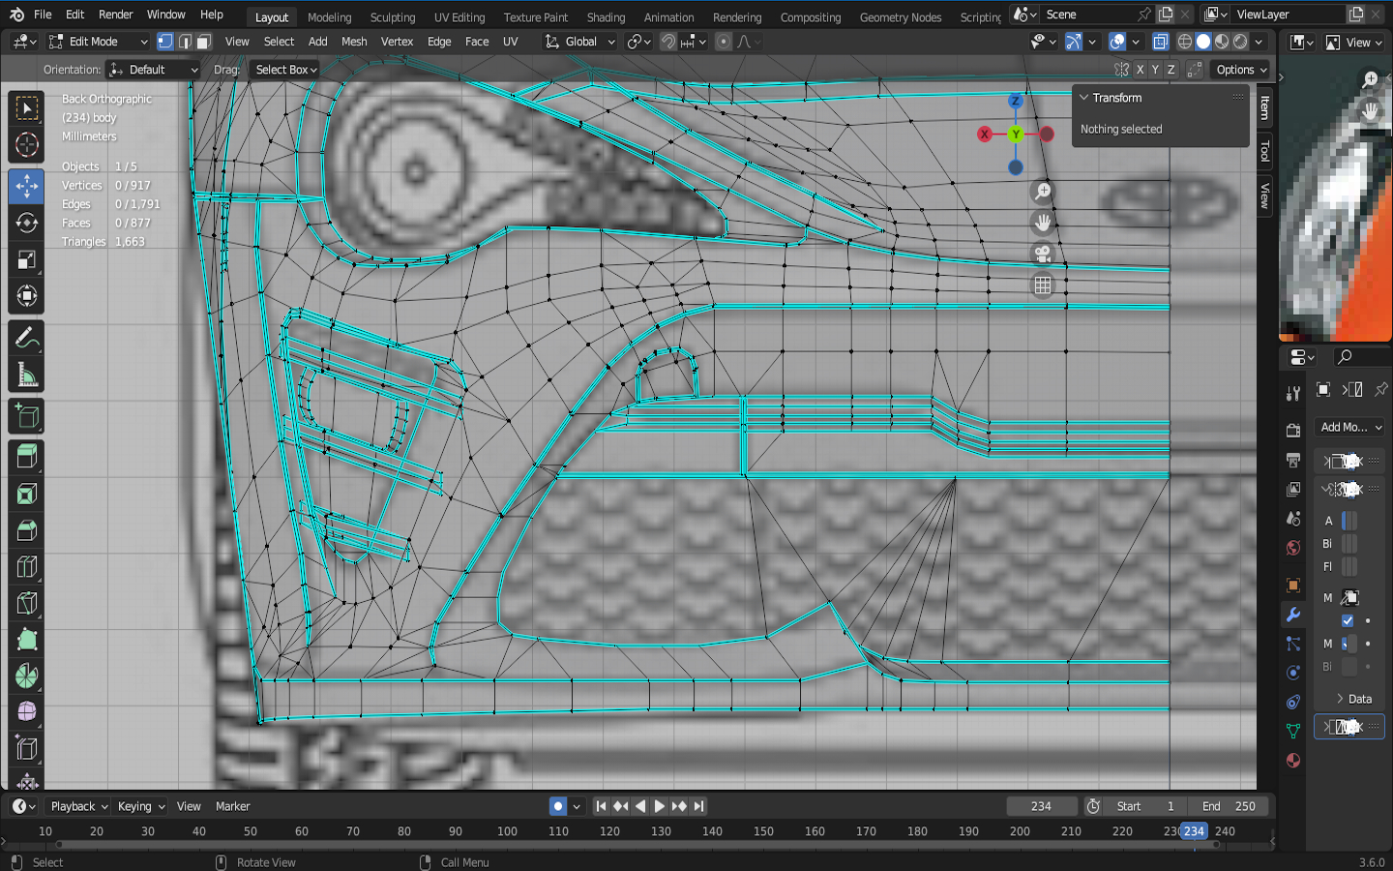Switch to the UV Editing workspace tab
This screenshot has height=871, width=1393.
pos(459,17)
